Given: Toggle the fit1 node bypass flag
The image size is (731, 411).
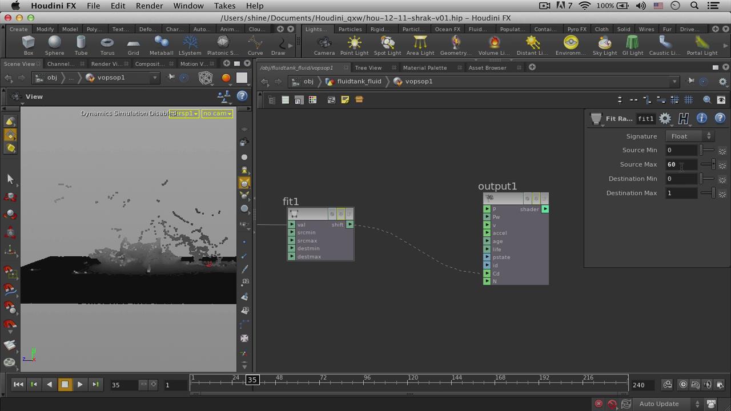Looking at the screenshot, I should [x=331, y=214].
